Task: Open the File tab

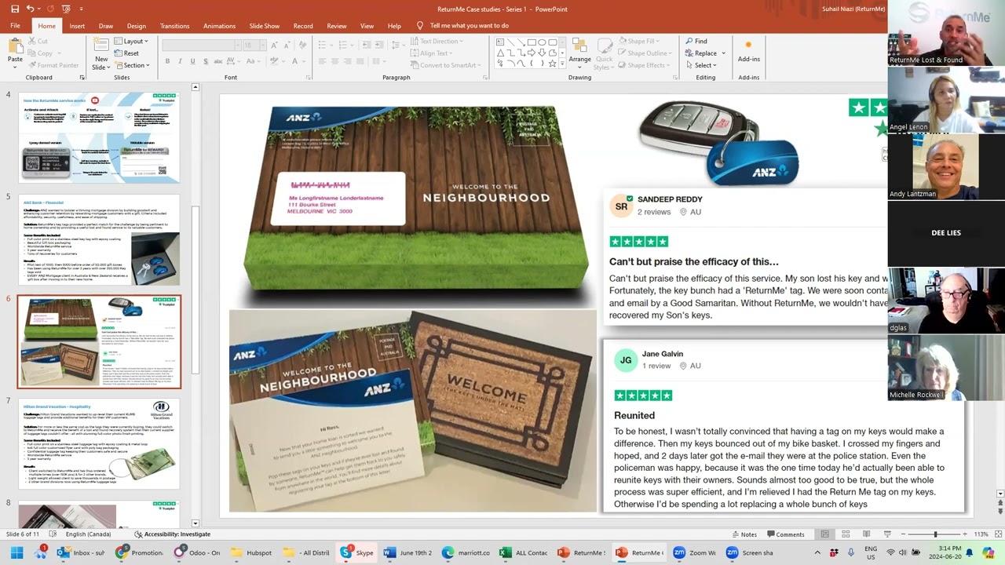Action: coord(15,26)
